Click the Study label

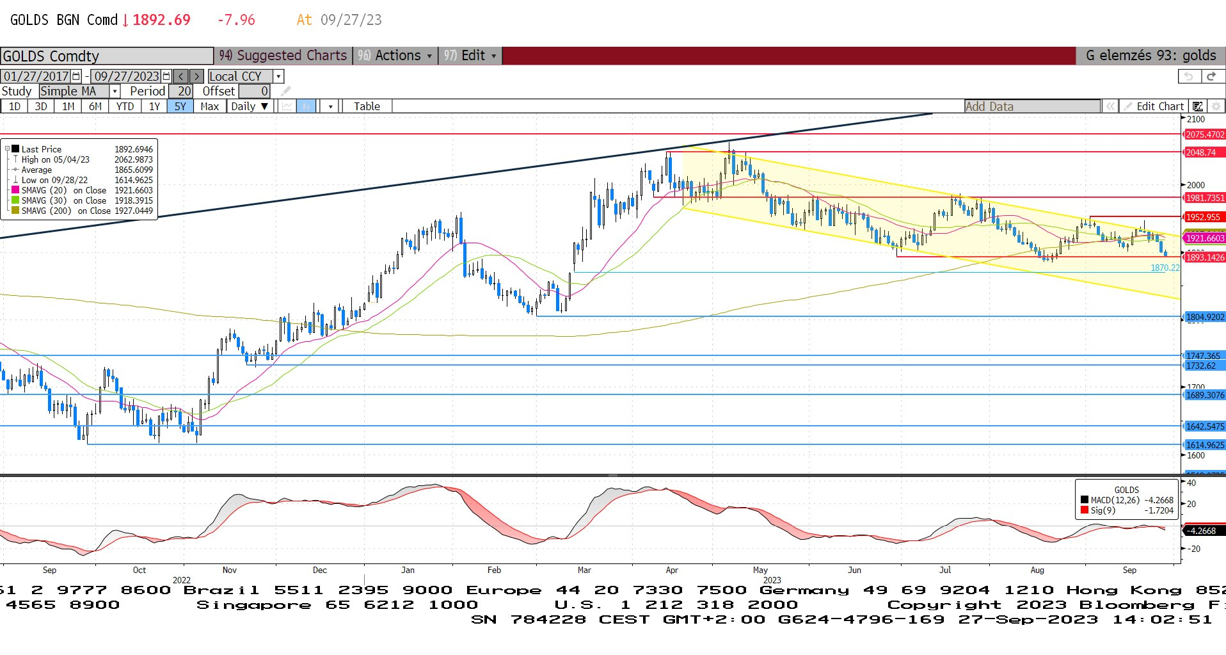(17, 92)
